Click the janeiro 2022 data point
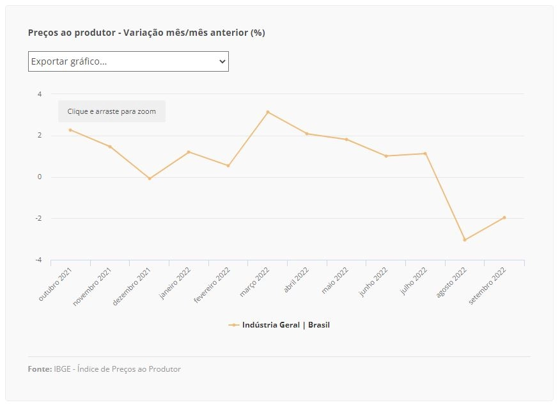The width and height of the screenshot is (560, 405). click(x=189, y=152)
